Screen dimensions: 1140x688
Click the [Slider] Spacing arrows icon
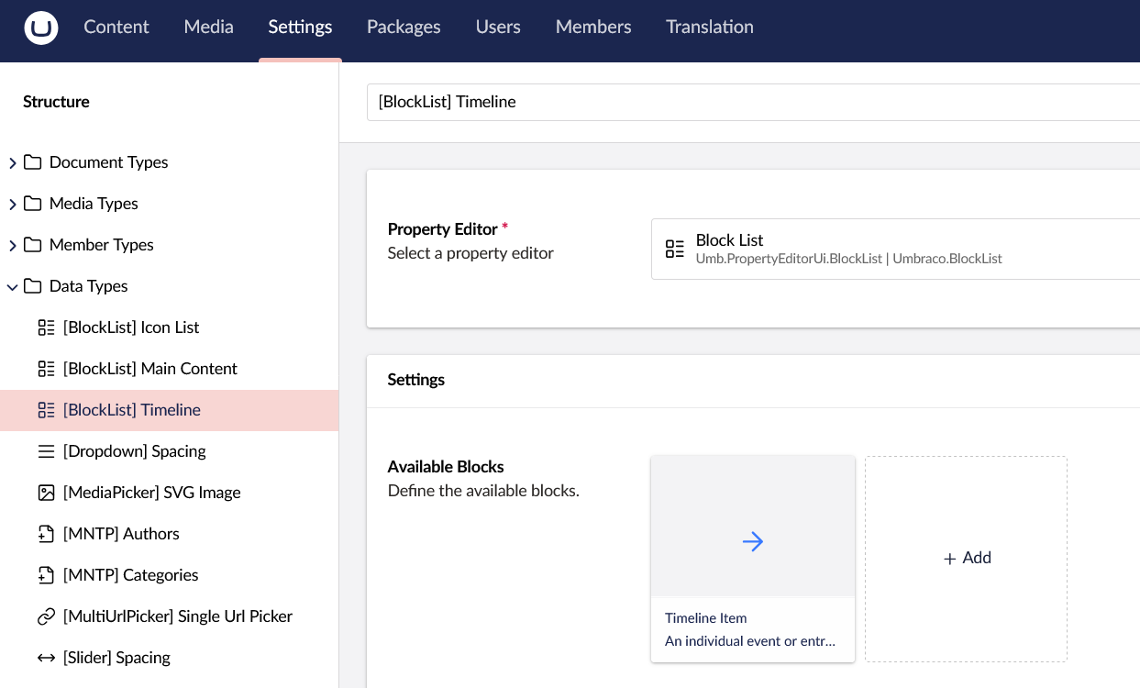47,657
